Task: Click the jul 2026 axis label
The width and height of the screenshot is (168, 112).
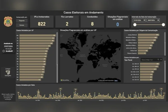Action: click(x=145, y=101)
